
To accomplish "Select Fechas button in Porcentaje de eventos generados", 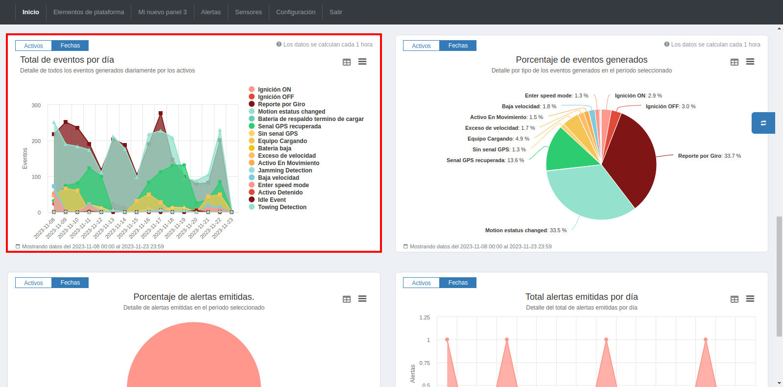I will [458, 46].
